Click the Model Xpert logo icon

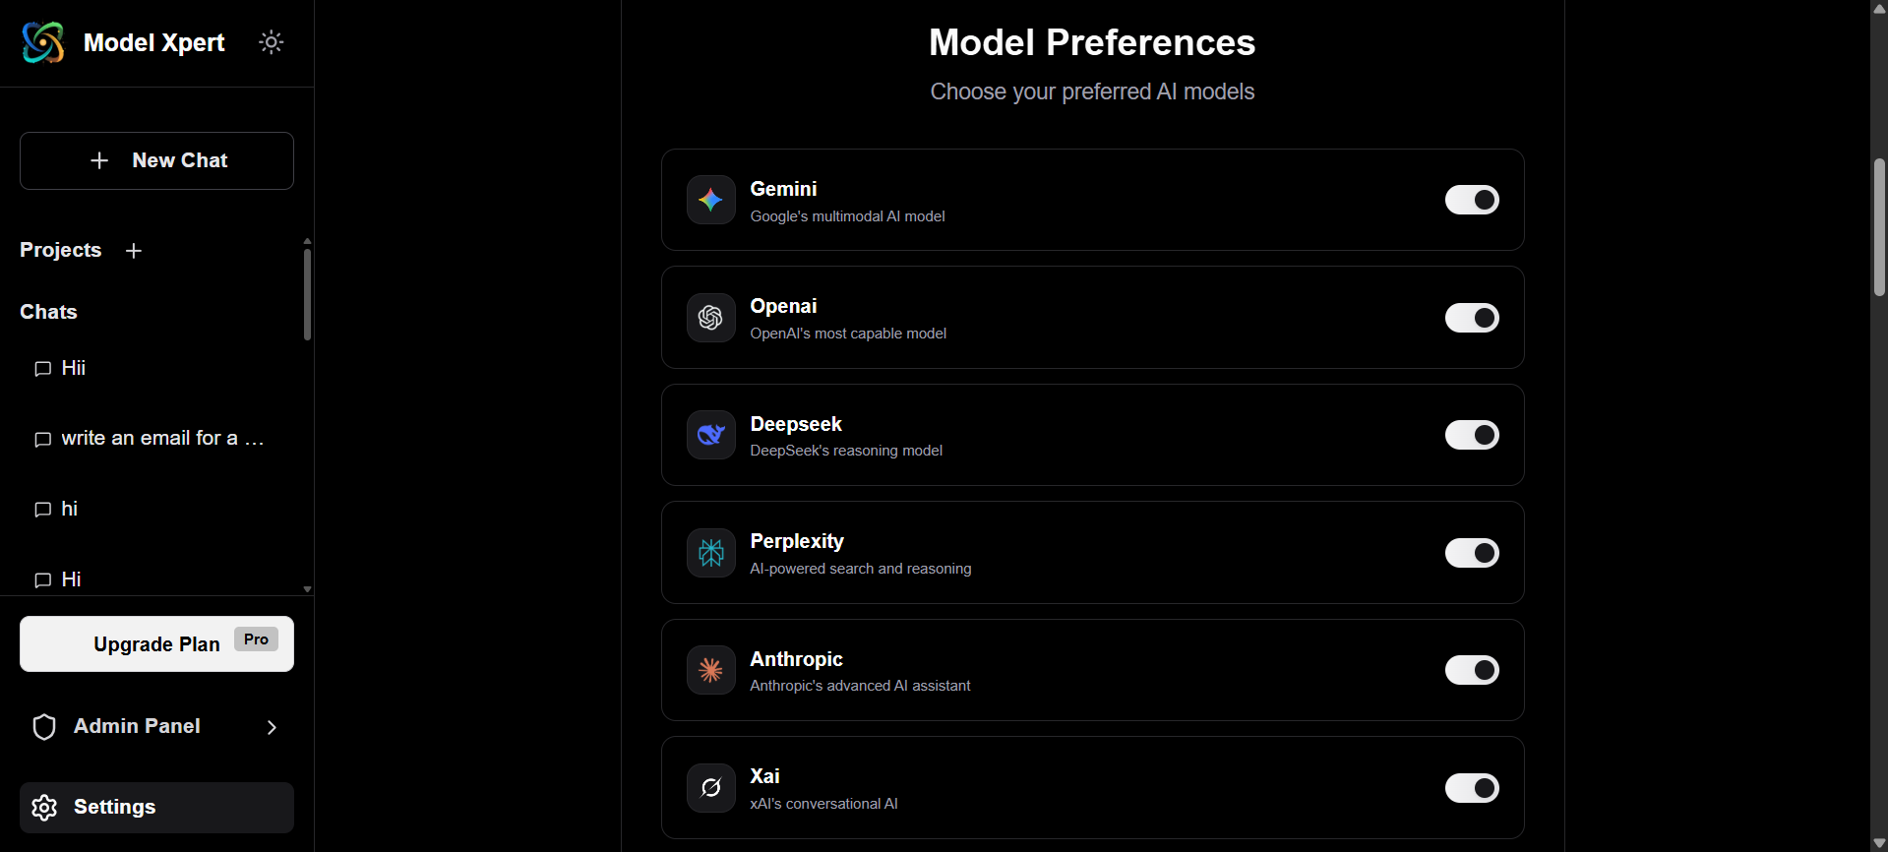(x=43, y=42)
